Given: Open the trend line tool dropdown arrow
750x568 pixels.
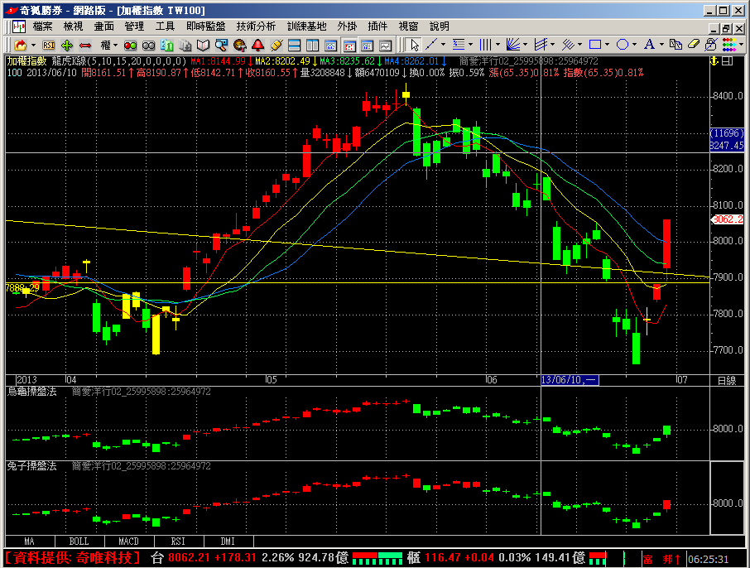Looking at the screenshot, I should pyautogui.click(x=444, y=45).
